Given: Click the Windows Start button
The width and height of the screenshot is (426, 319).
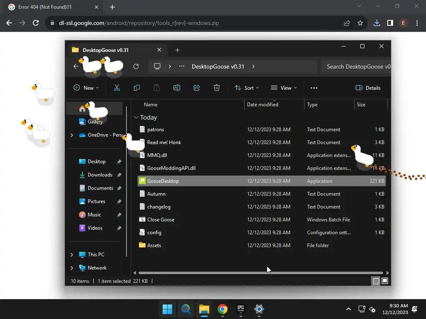Looking at the screenshot, I should [167, 309].
